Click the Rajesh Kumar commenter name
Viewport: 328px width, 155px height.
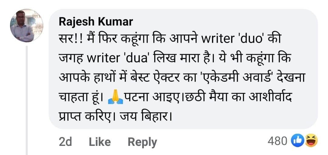(95, 22)
